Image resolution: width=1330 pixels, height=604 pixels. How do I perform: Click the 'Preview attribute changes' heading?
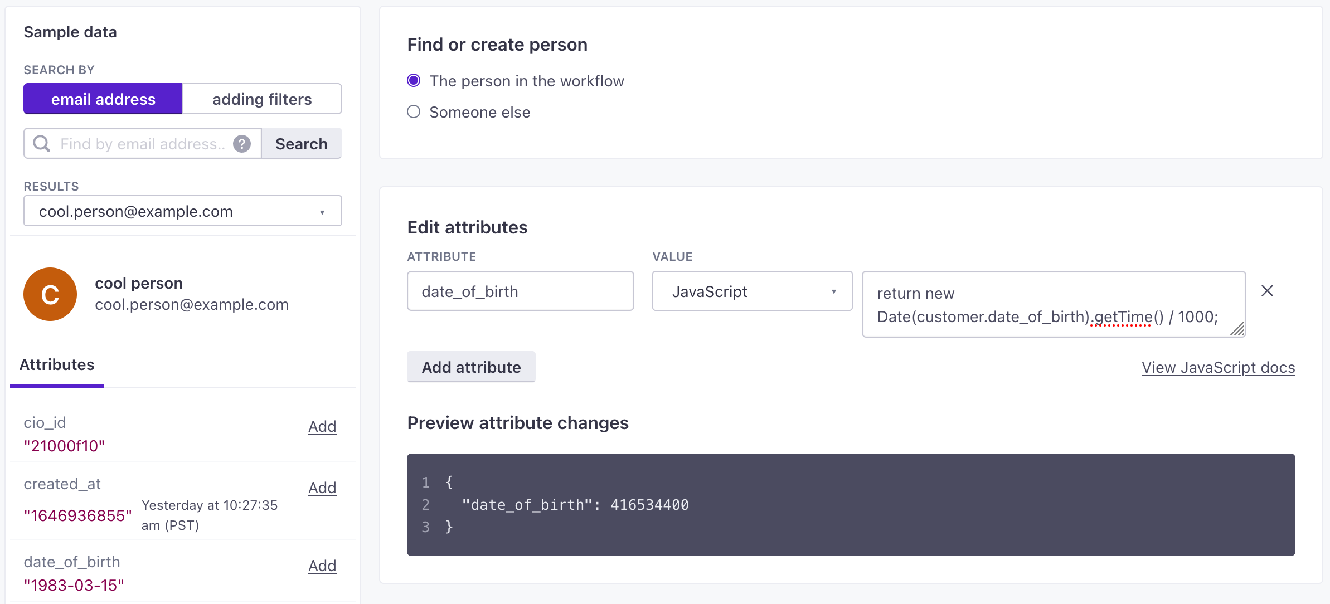[x=518, y=423]
